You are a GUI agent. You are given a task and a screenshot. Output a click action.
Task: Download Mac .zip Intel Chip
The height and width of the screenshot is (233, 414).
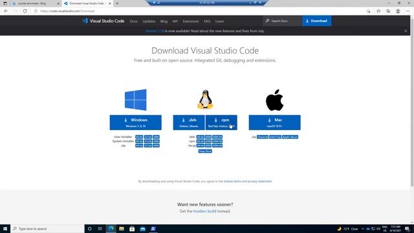275,137
